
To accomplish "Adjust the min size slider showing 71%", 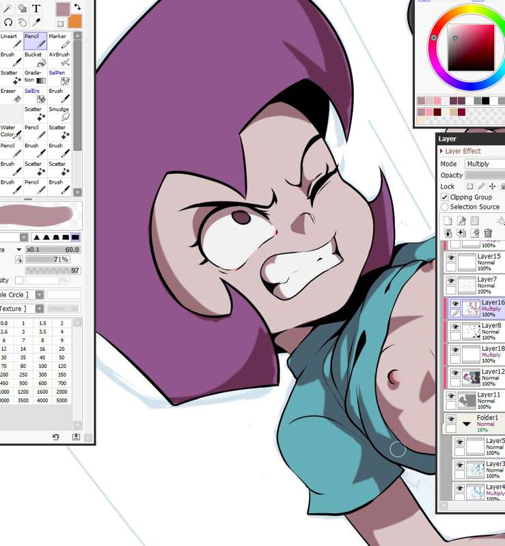I will [x=48, y=259].
